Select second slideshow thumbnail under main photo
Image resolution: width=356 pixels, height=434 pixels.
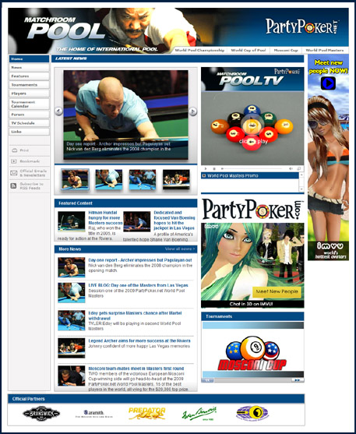pos(109,179)
